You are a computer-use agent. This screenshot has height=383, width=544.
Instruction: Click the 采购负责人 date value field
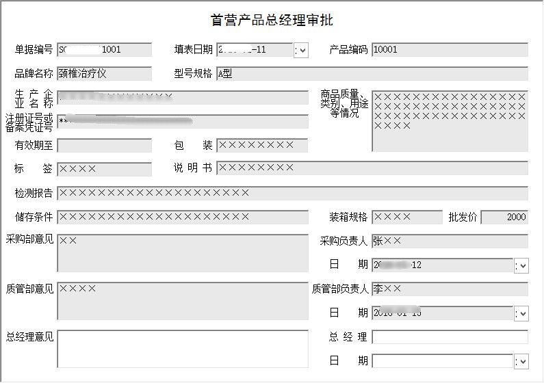point(443,265)
